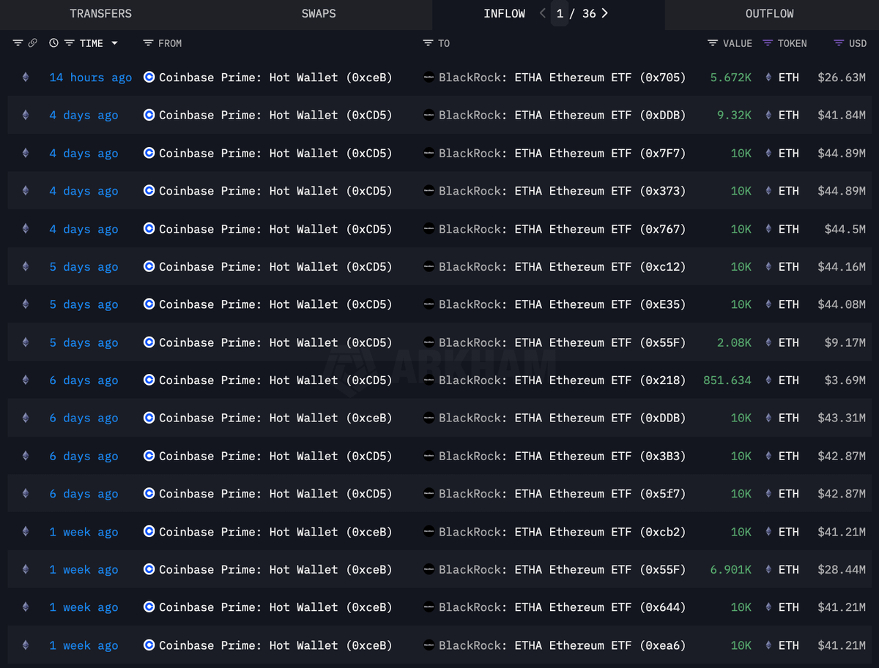The height and width of the screenshot is (668, 879).
Task: Click the chain link icon in header
Action: (x=32, y=43)
